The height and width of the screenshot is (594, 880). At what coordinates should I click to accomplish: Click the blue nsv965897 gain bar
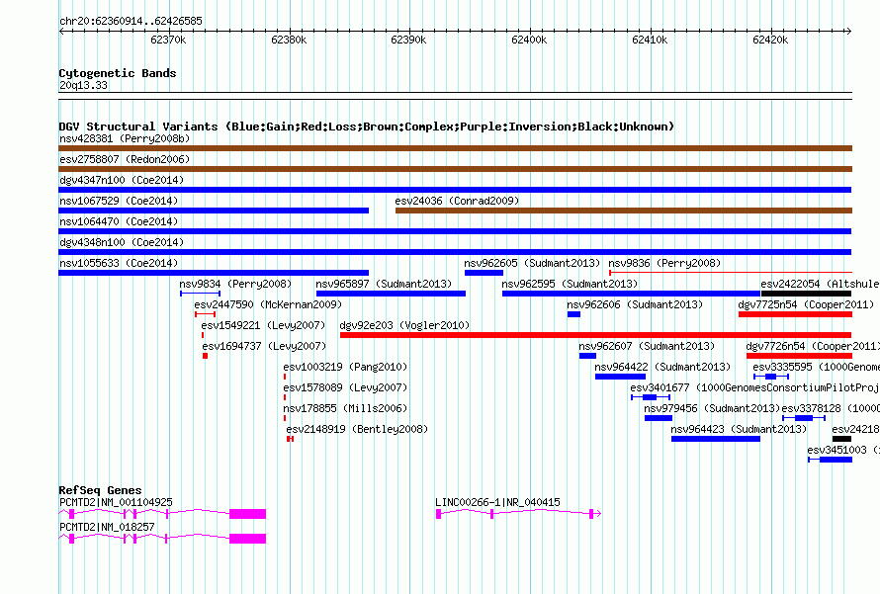(x=392, y=294)
